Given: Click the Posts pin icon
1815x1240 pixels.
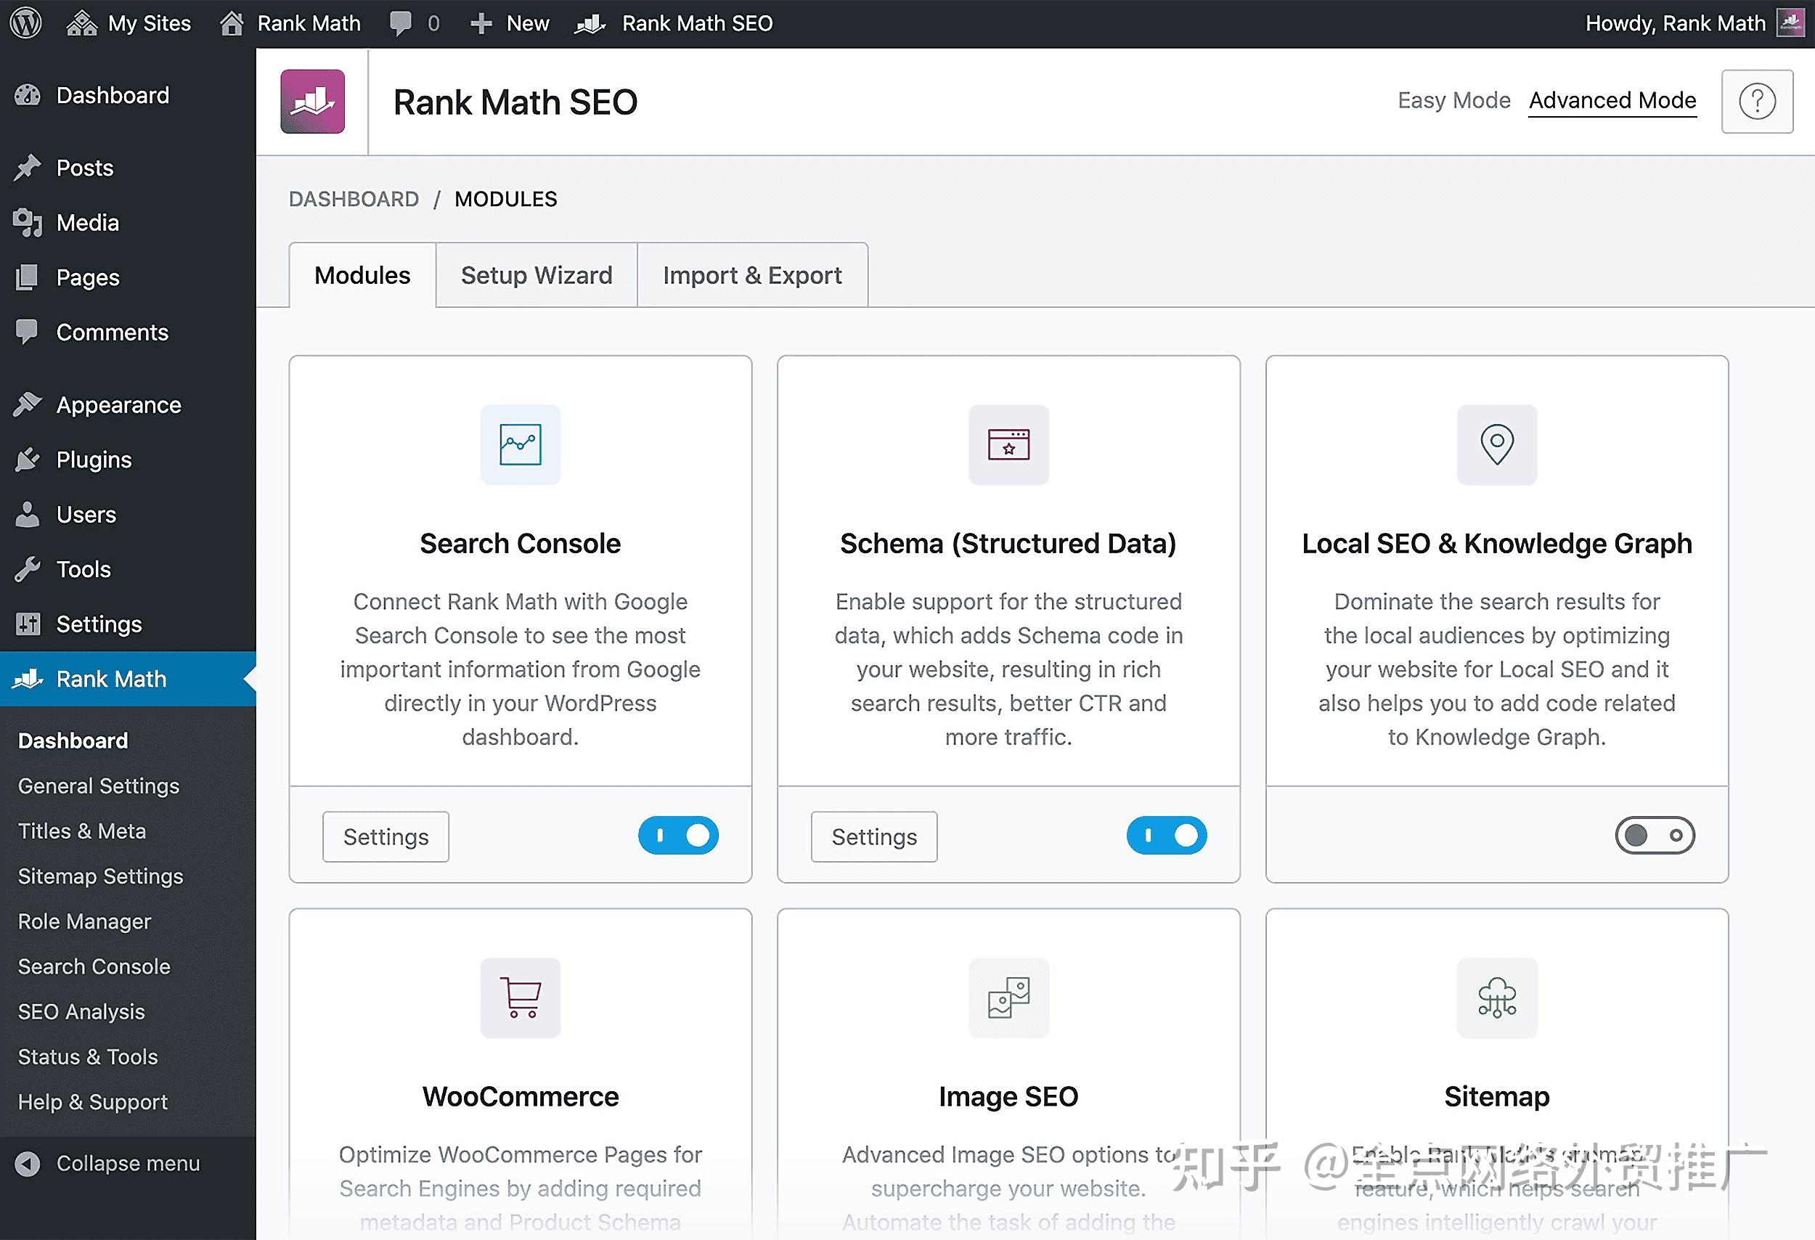Looking at the screenshot, I should tap(28, 167).
